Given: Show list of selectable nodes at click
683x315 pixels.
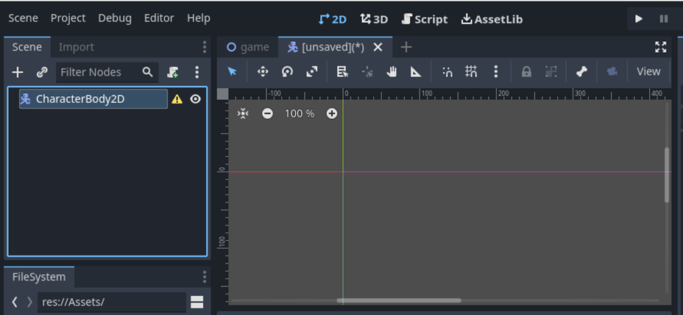Looking at the screenshot, I should tap(342, 72).
